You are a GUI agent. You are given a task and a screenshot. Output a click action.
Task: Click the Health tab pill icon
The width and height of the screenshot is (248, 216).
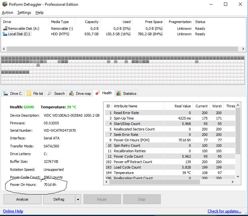click(98, 93)
